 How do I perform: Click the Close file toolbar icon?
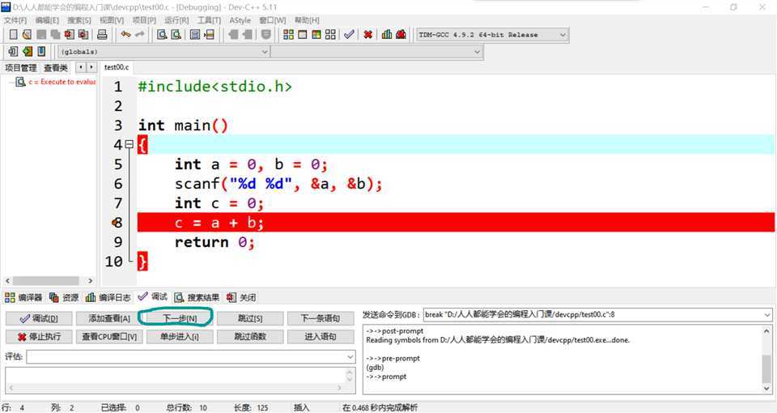(x=70, y=34)
